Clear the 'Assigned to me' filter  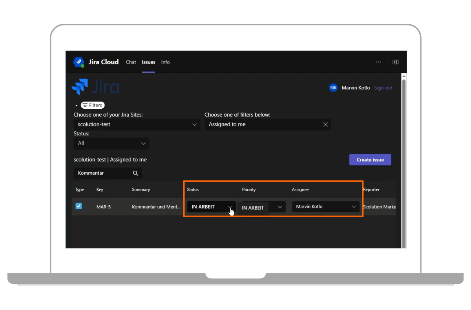click(x=325, y=124)
